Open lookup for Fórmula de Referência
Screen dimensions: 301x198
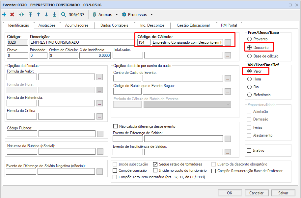click(x=99, y=103)
